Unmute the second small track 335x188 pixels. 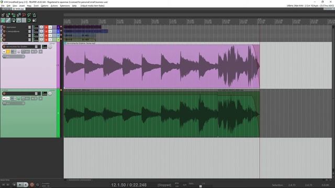pyautogui.click(x=46, y=31)
